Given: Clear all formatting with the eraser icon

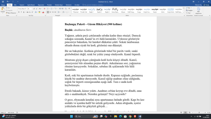Looking at the screenshot, I should click(44, 9).
